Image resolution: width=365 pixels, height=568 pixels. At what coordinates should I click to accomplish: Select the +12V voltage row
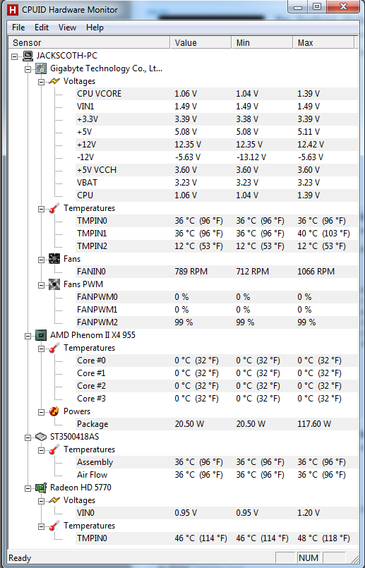coord(217,145)
